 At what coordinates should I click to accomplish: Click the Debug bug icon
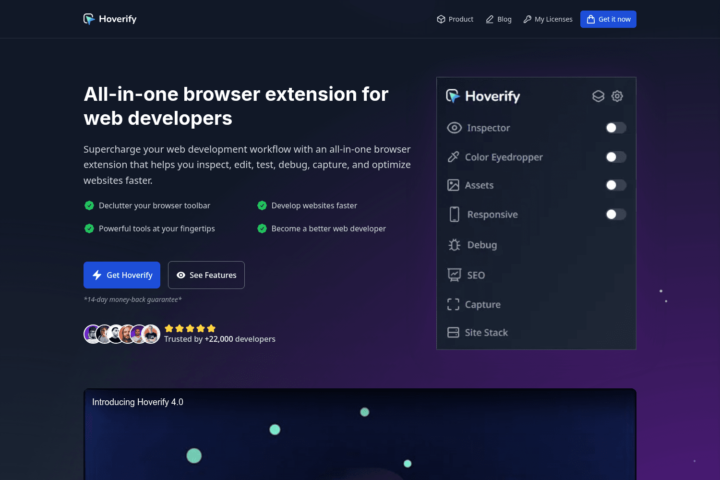[x=454, y=245]
